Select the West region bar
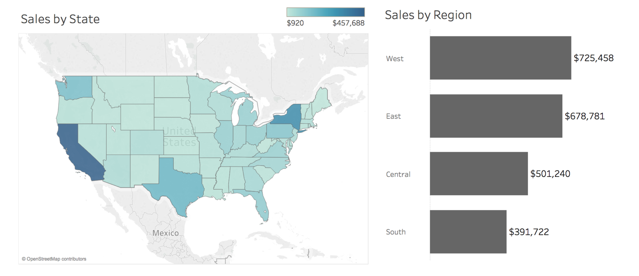639x276 pixels. (500, 58)
